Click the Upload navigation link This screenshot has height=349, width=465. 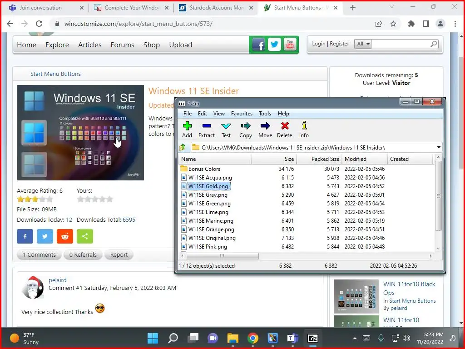[181, 45]
